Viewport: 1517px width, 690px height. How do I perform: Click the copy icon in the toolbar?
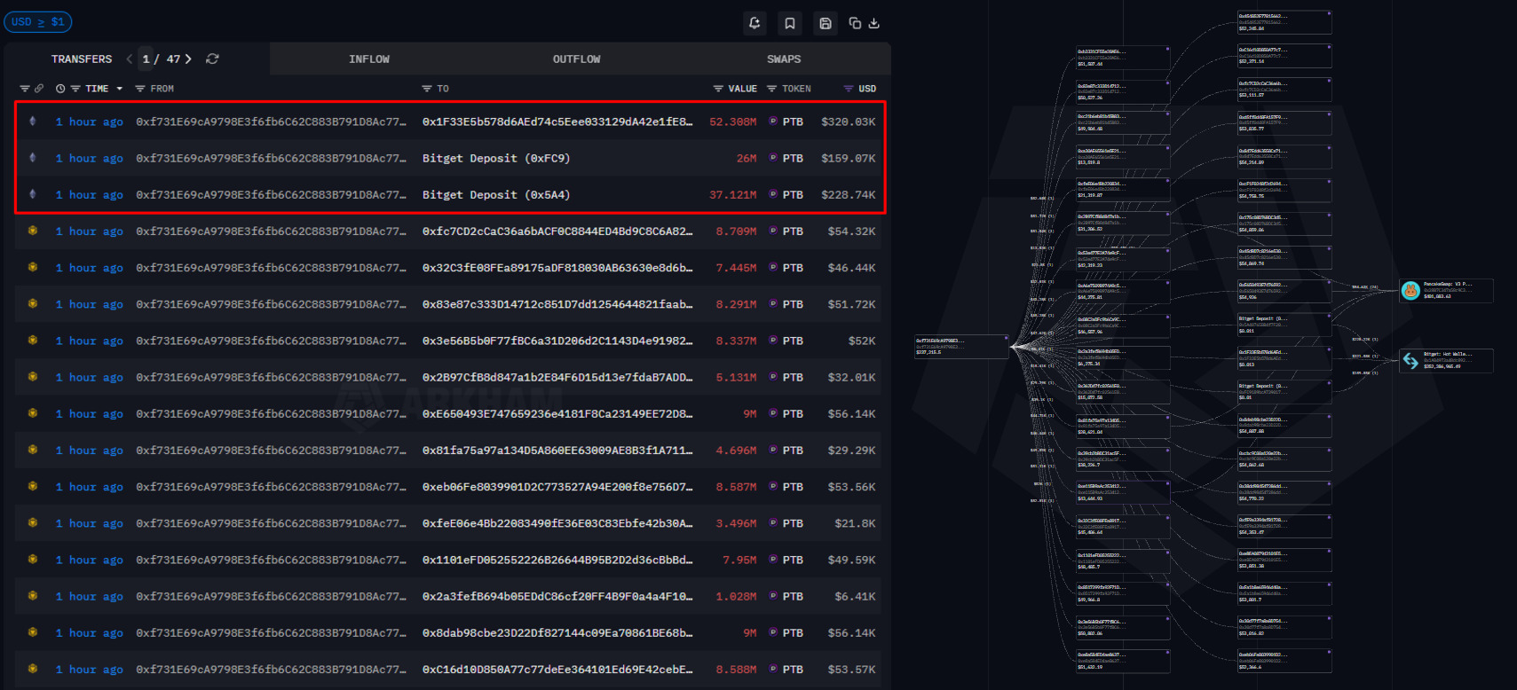[855, 23]
